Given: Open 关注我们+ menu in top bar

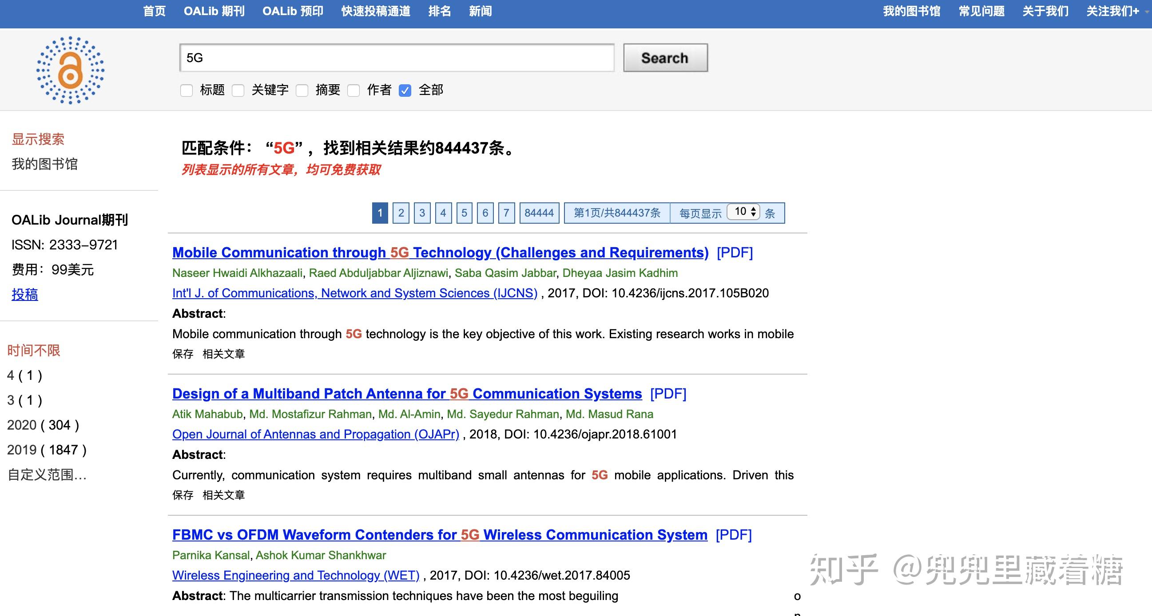Looking at the screenshot, I should (1112, 11).
